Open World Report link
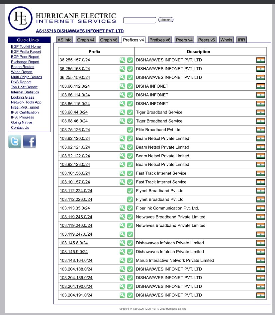275x315 pixels. pos(22,72)
